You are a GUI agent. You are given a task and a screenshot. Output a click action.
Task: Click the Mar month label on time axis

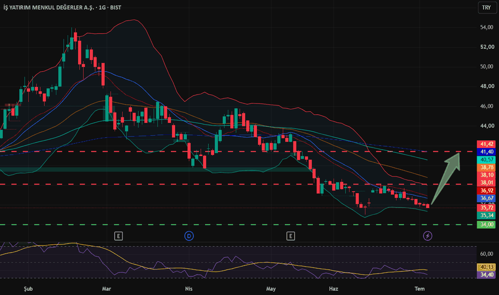pyautogui.click(x=107, y=289)
